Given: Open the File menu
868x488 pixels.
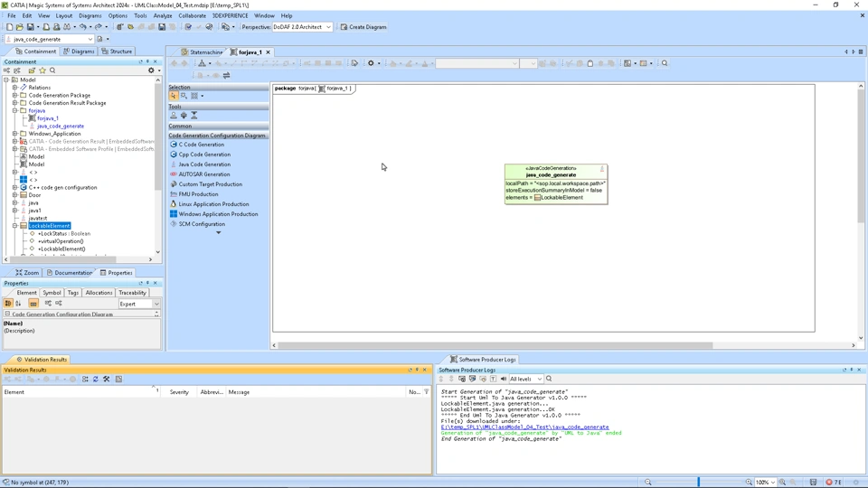Looking at the screenshot, I should click(x=12, y=15).
